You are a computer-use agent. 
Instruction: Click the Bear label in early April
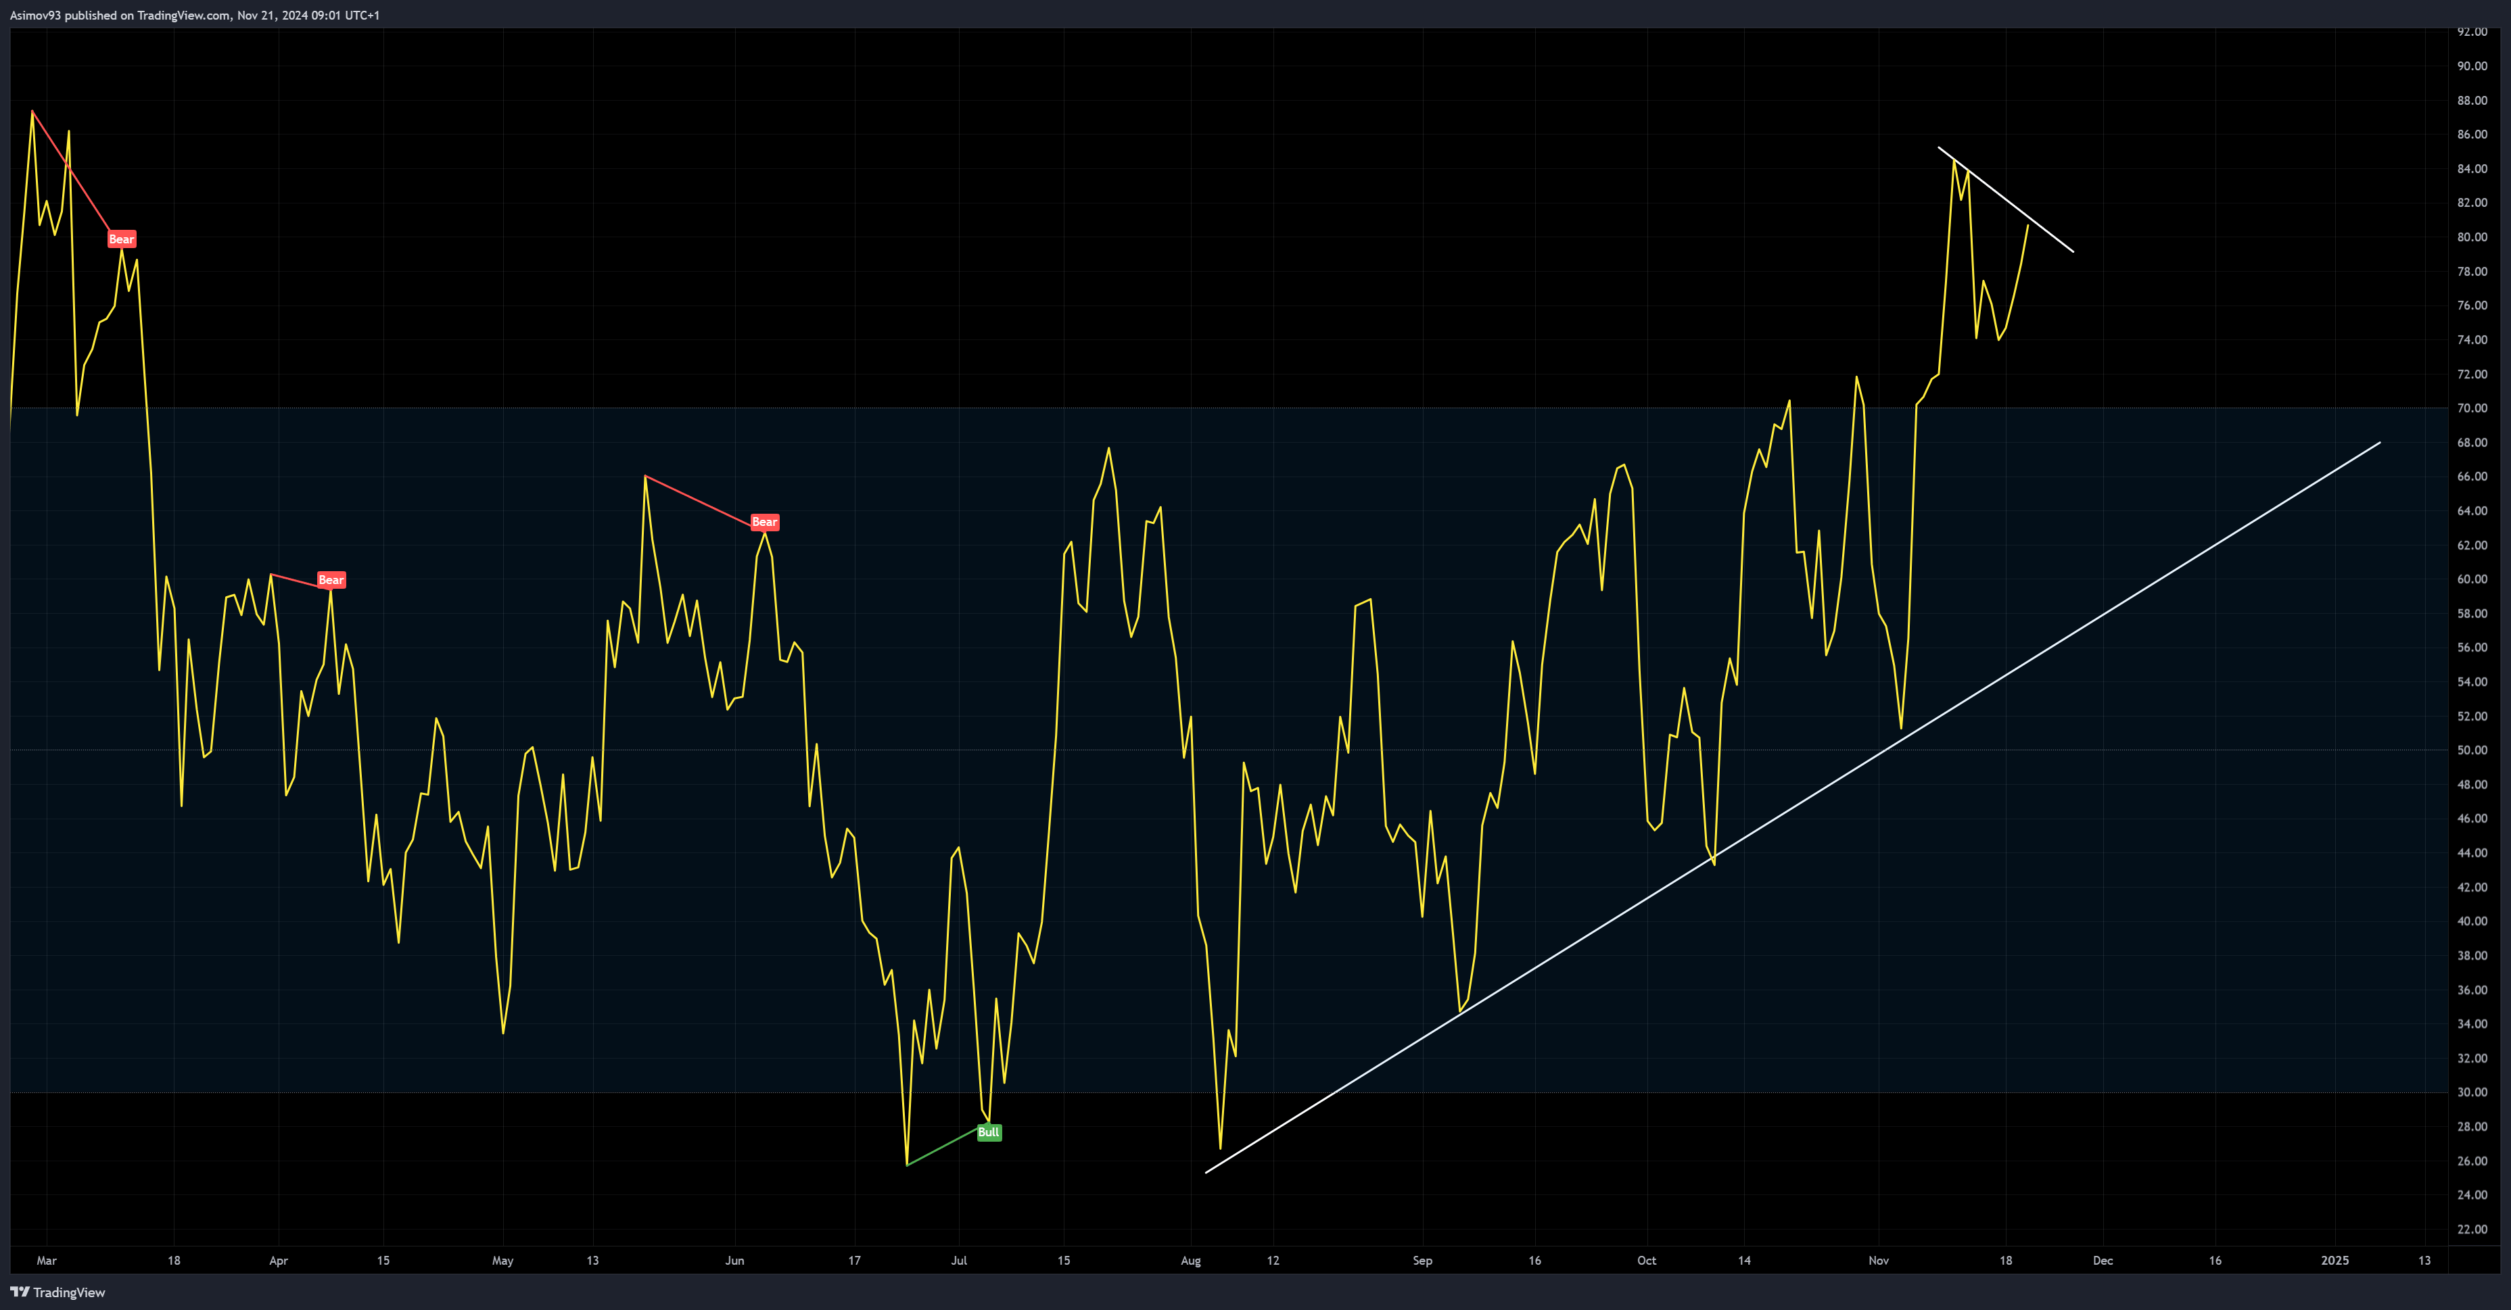point(331,579)
